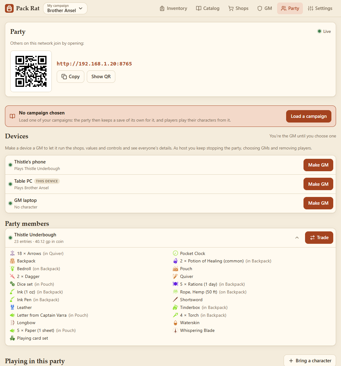The height and width of the screenshot is (366, 341).
Task: Click Bring a character button
Action: click(310, 361)
